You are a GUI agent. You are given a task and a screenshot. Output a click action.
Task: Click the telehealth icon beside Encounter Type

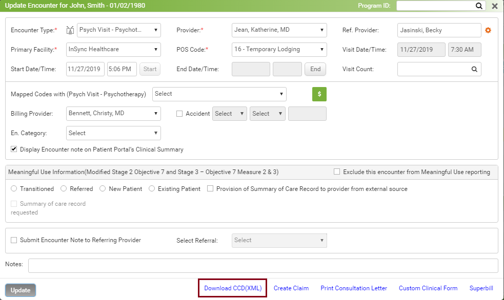click(x=70, y=30)
